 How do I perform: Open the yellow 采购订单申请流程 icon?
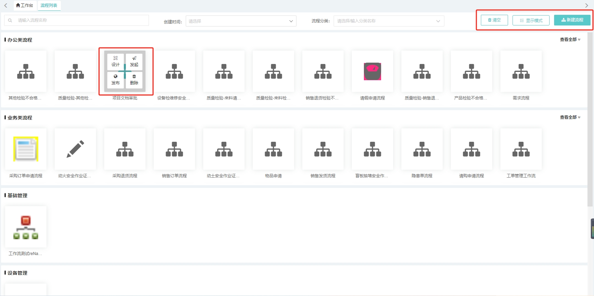click(26, 149)
